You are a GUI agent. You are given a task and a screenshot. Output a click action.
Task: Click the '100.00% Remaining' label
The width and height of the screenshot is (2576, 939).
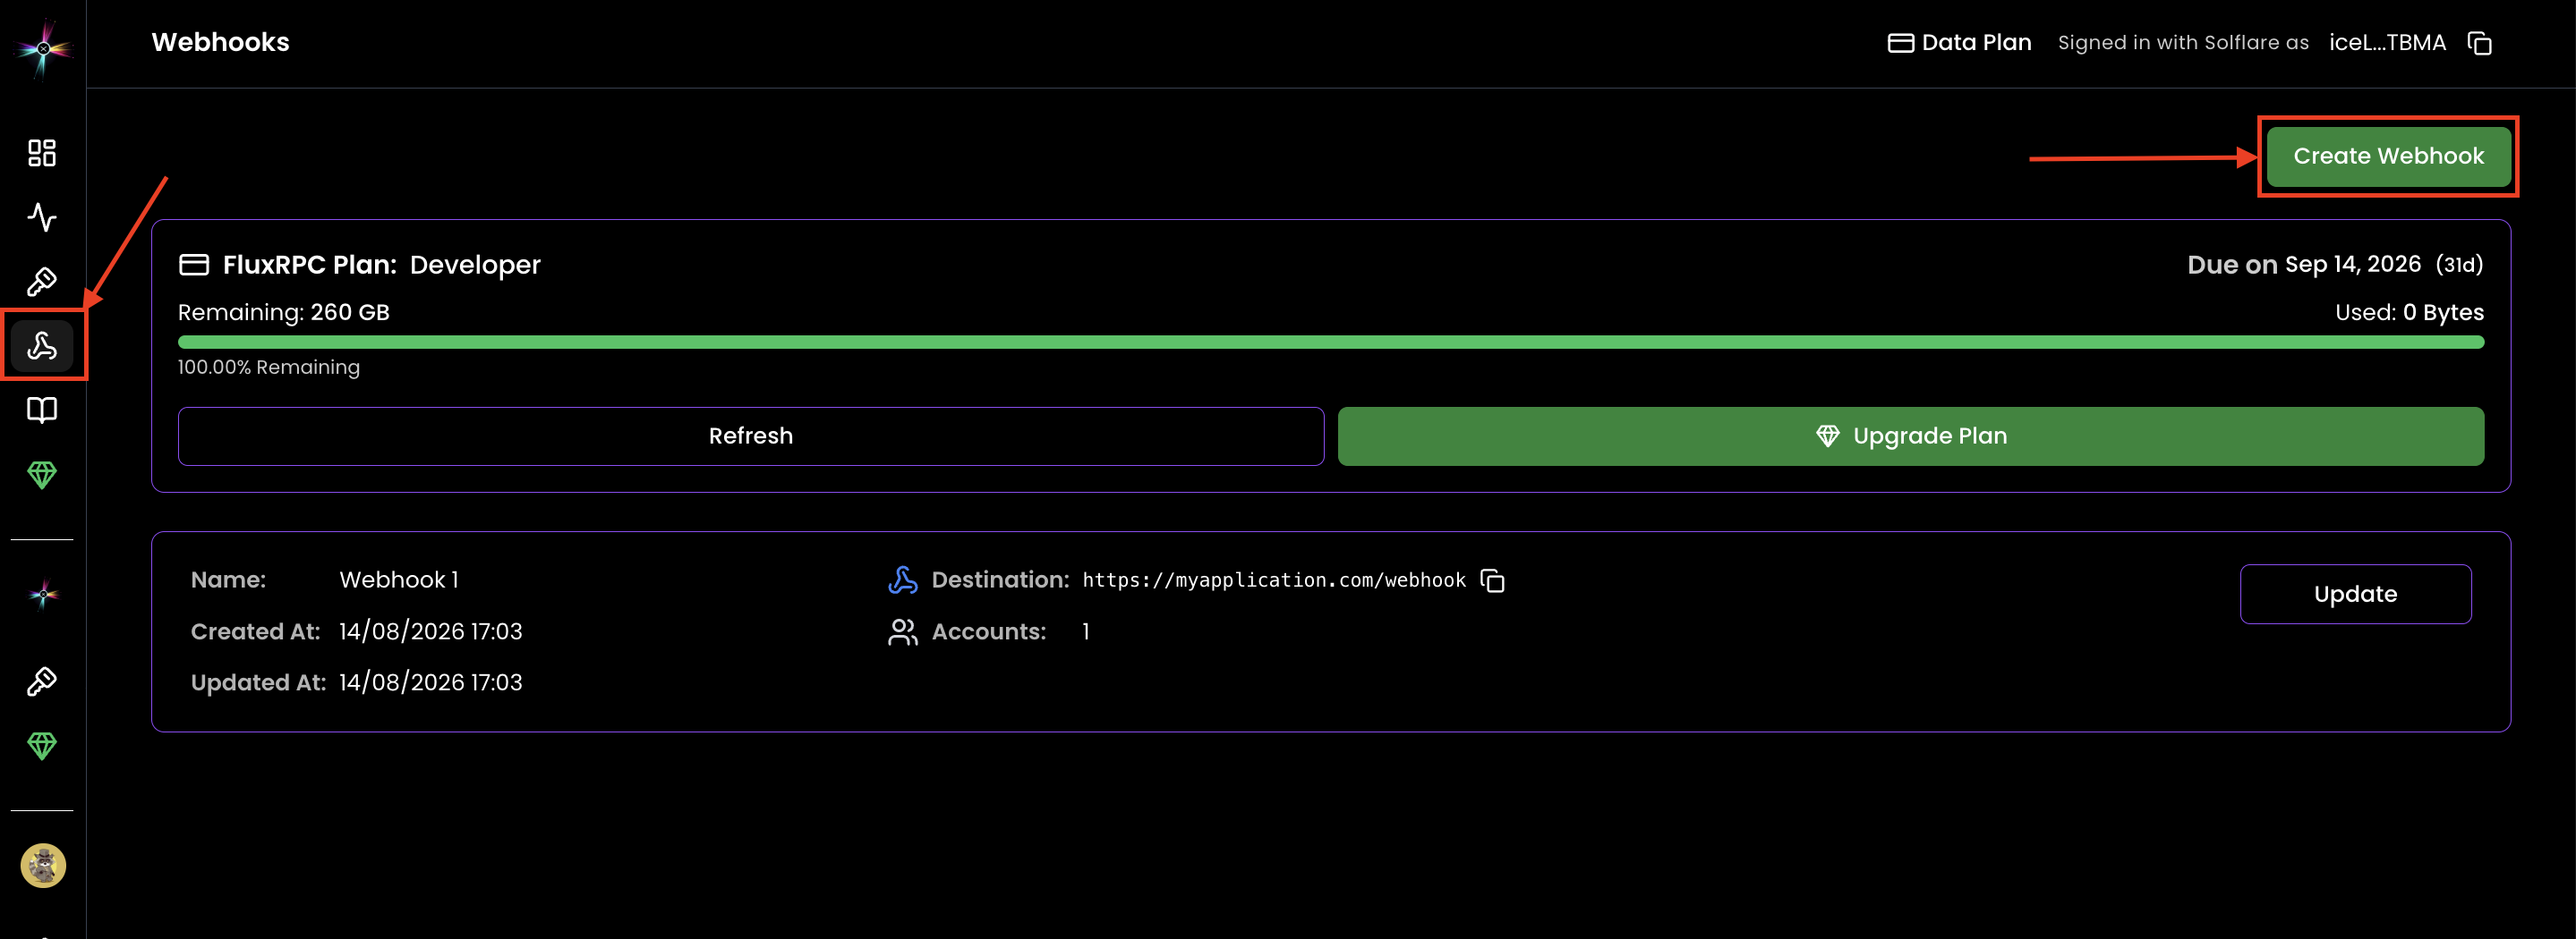point(269,367)
